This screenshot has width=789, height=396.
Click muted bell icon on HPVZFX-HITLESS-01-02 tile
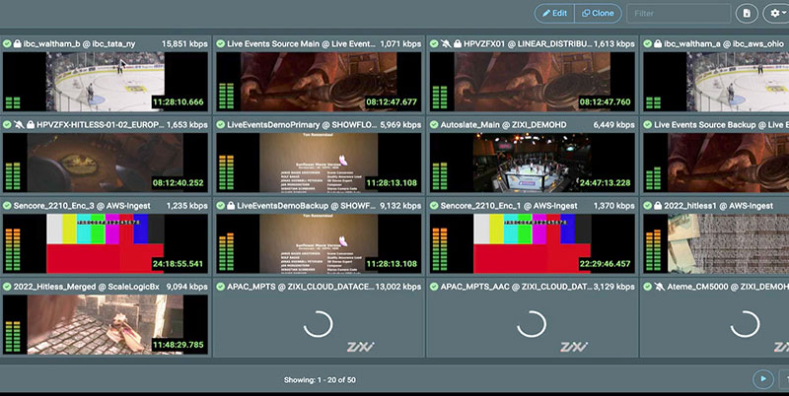[x=19, y=125]
